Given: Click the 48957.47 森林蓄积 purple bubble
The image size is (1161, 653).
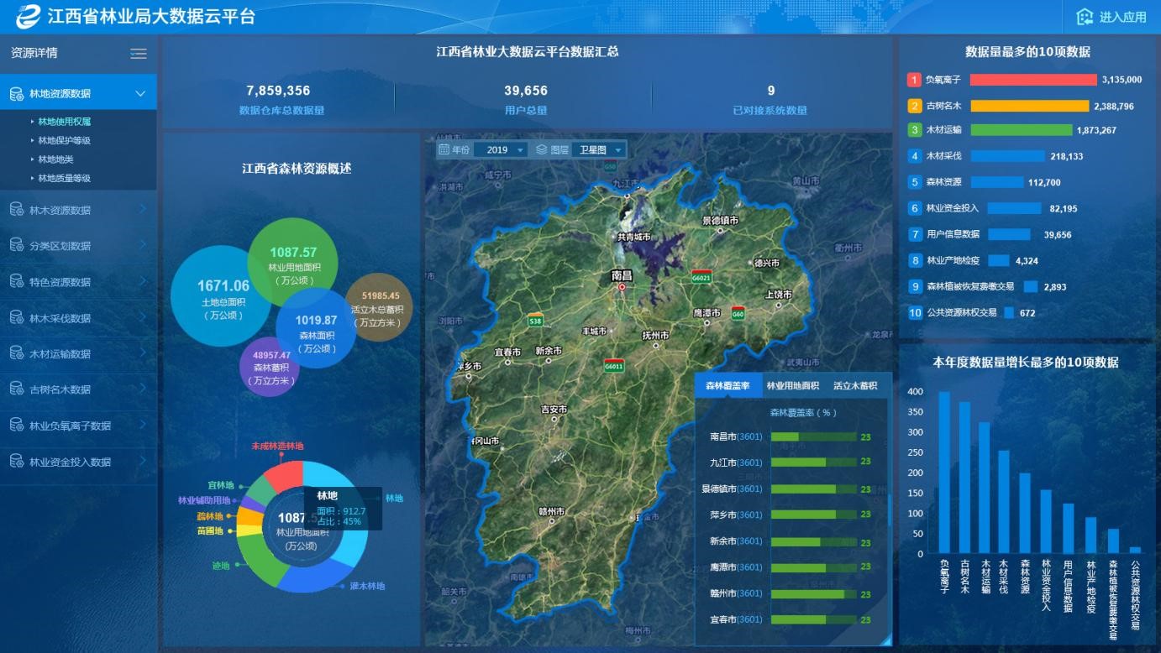Looking at the screenshot, I should point(271,367).
